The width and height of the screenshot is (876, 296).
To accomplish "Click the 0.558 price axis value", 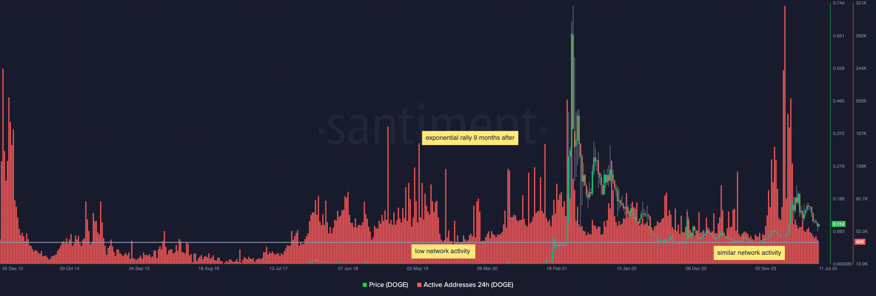I will pos(839,69).
